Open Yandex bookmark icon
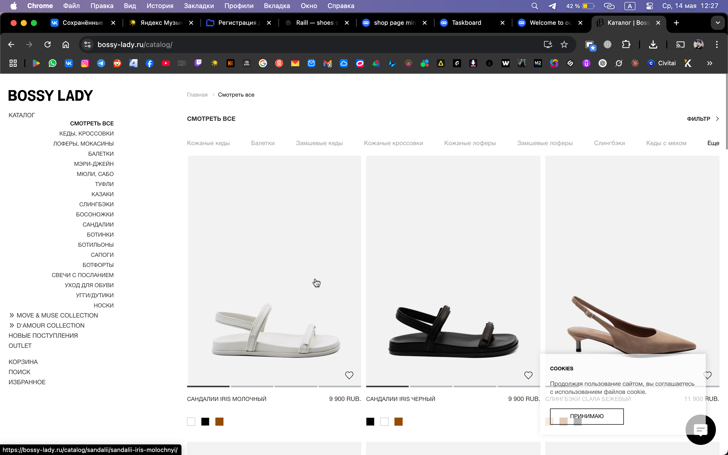Viewport: 728px width, 455px height. click(x=279, y=63)
